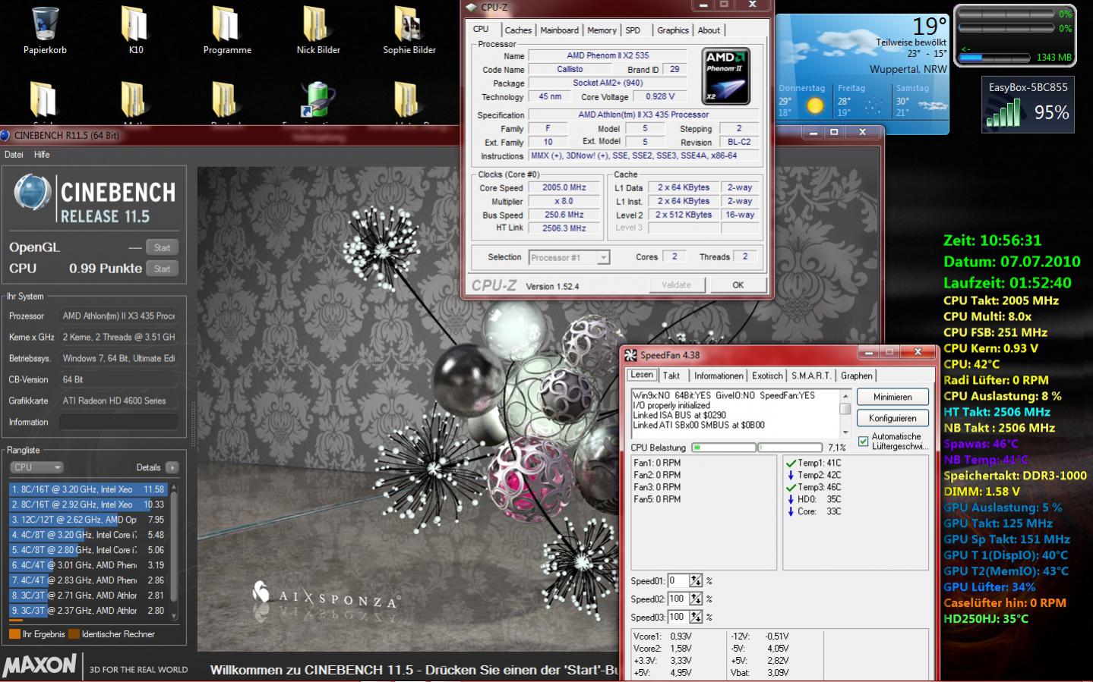Click the AMD Phenom II logo in CPU-Z

point(726,76)
